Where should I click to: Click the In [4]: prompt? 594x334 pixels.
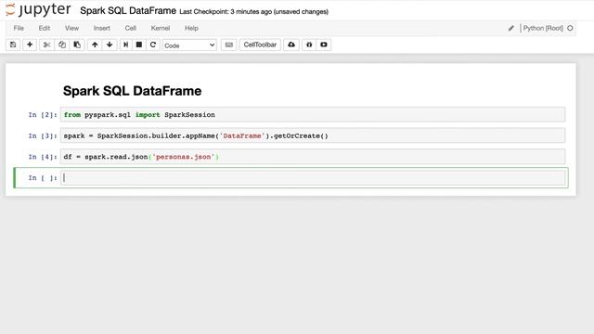[43, 157]
